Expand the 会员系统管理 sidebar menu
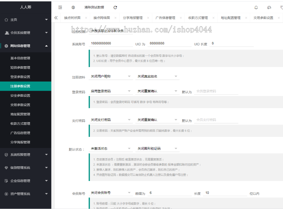283x209 pixels. (x=47, y=33)
